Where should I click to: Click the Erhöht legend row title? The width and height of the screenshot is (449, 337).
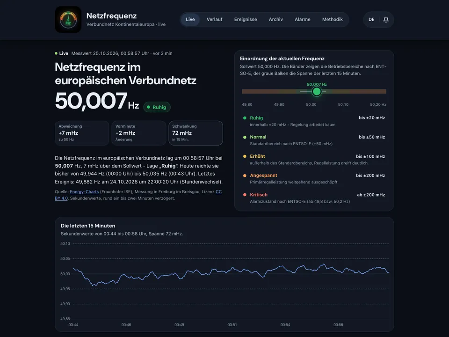257,156
